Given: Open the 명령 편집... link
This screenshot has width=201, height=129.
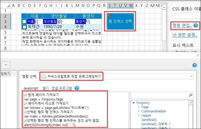Looking at the screenshot, I should pos(182,25).
